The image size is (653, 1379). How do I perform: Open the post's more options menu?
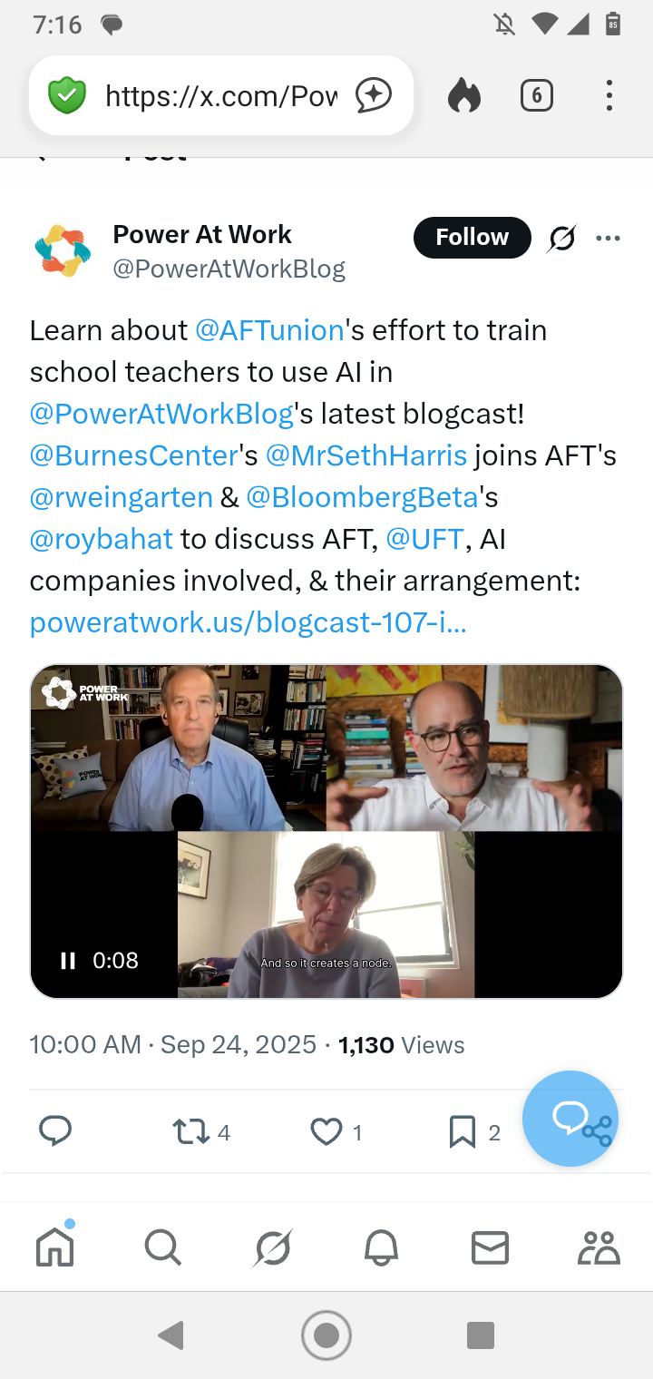608,238
